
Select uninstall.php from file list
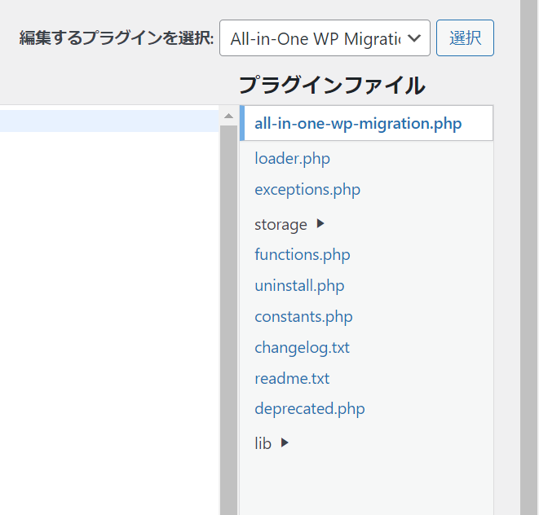point(299,286)
